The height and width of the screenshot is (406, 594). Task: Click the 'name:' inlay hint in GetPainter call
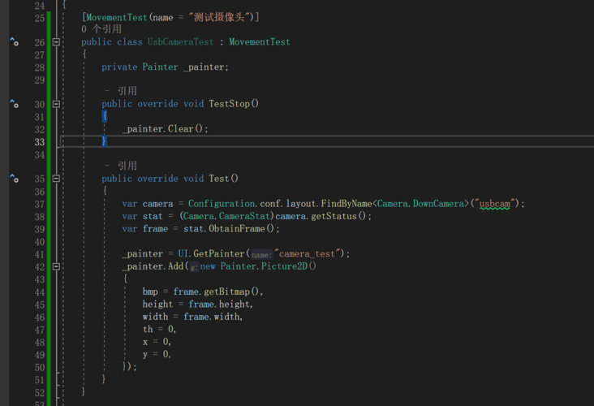261,254
